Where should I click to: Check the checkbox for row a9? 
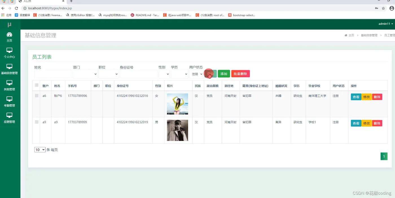tap(37, 122)
